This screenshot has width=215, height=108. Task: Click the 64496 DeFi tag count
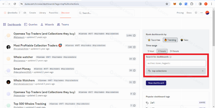pyautogui.click(x=202, y=103)
